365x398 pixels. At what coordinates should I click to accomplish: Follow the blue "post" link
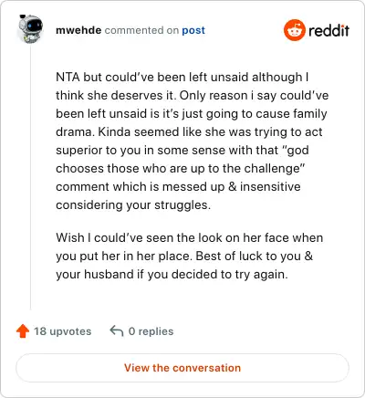pyautogui.click(x=193, y=30)
